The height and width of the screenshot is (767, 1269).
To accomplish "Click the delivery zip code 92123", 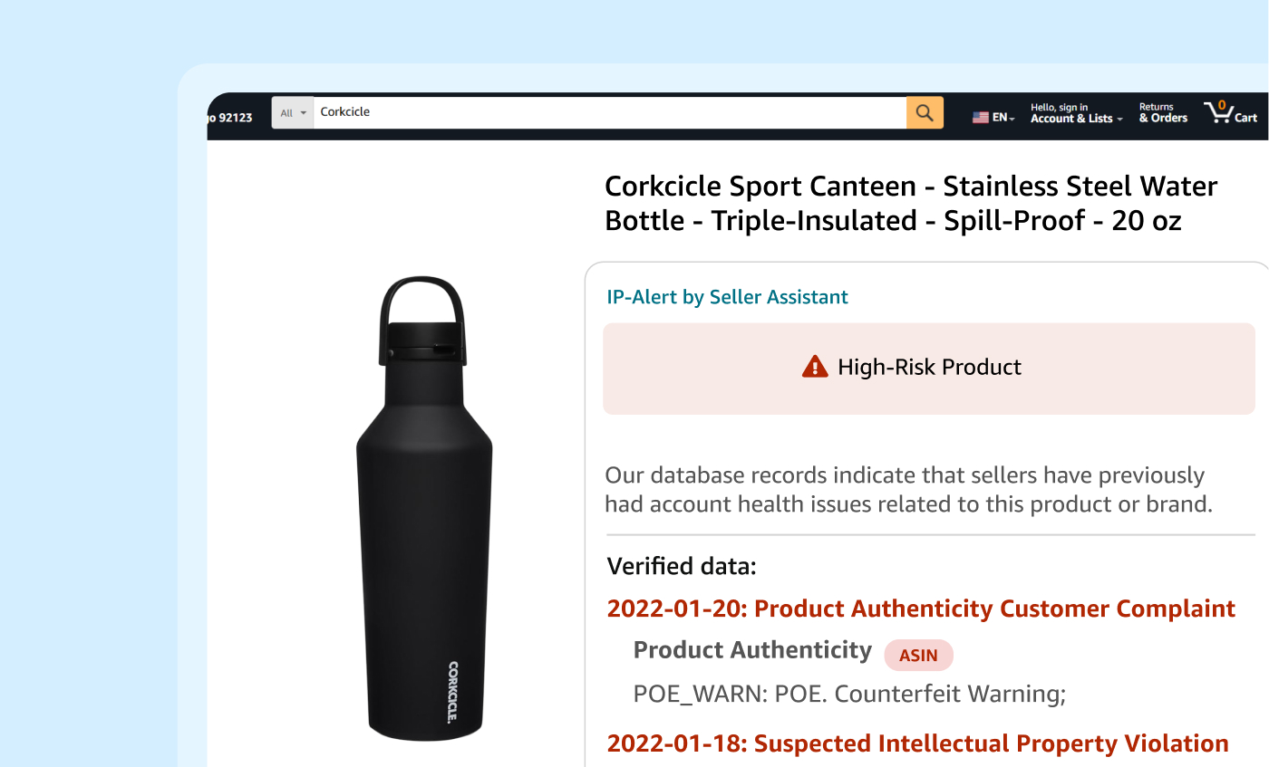I will click(234, 118).
